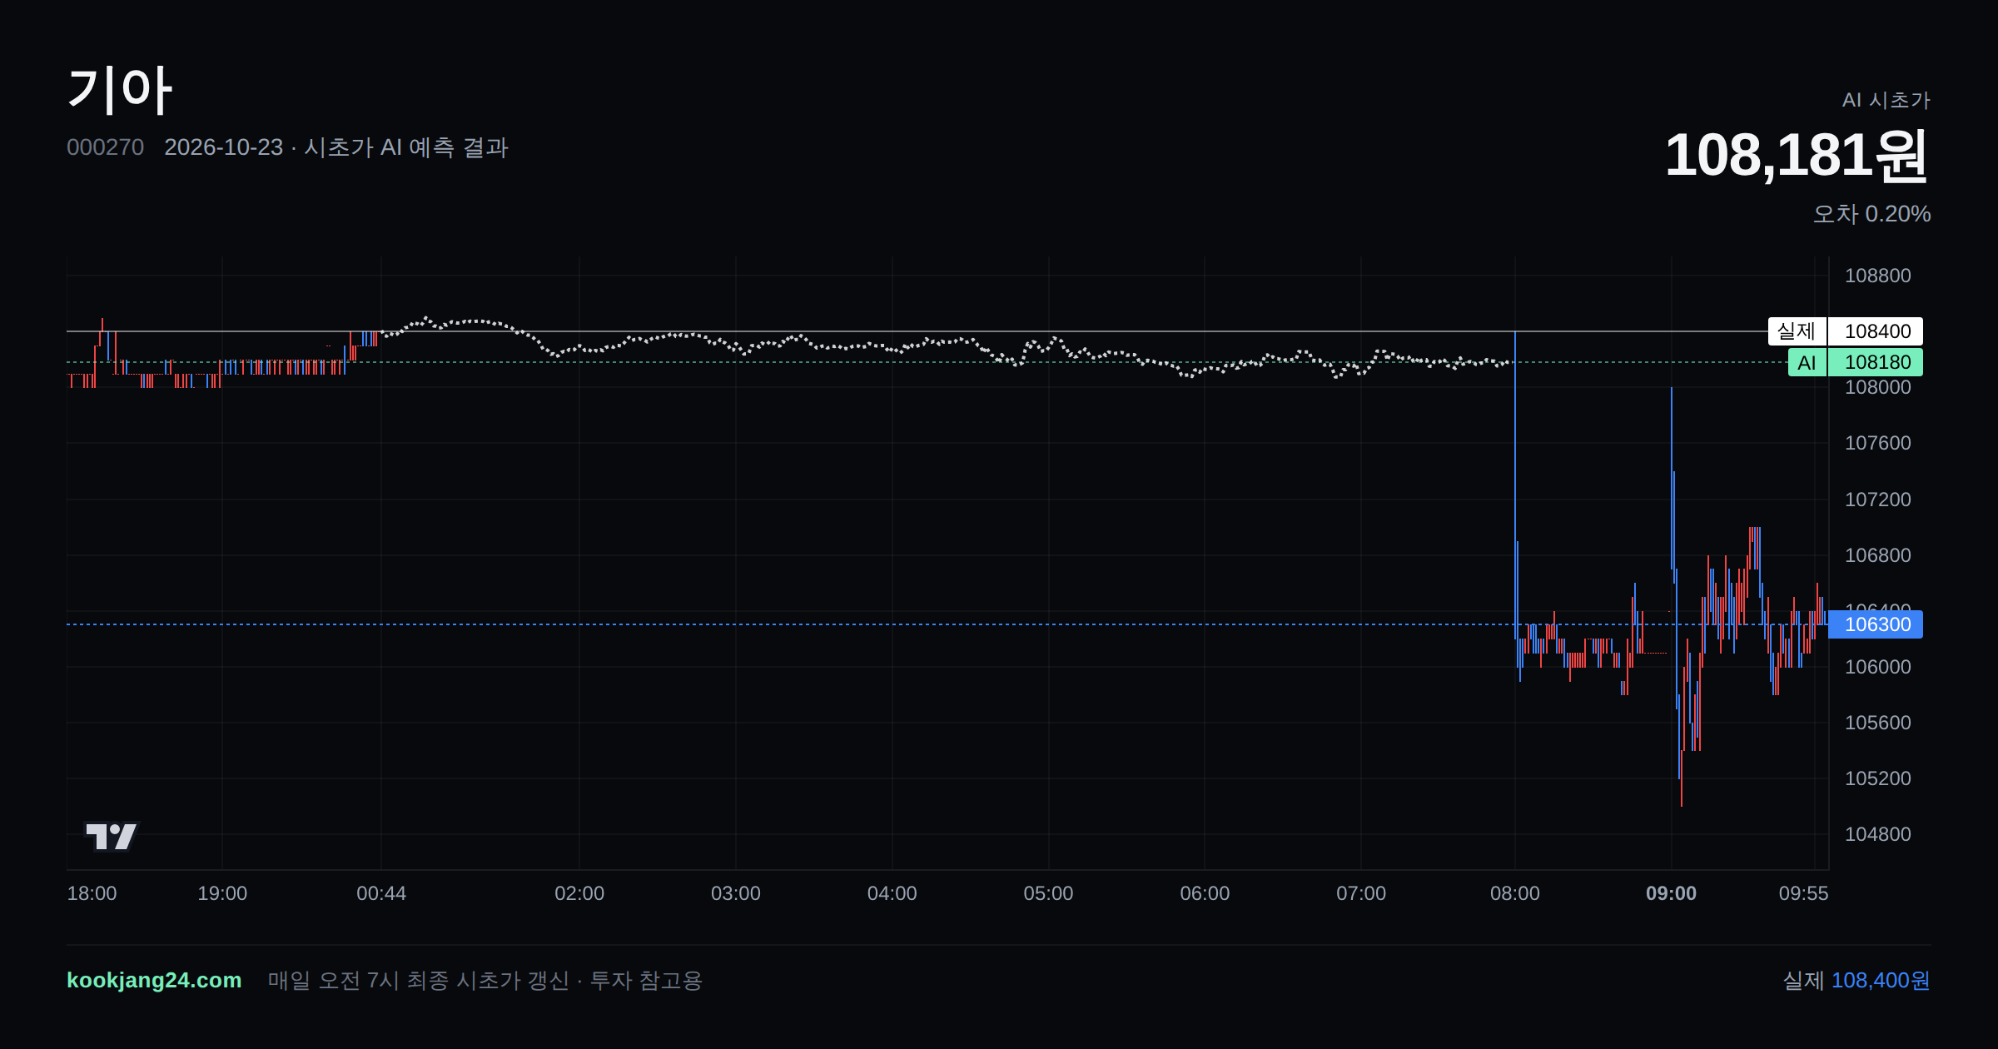This screenshot has width=1998, height=1049.
Task: Click the 00:44 time axis label
Action: click(x=381, y=893)
